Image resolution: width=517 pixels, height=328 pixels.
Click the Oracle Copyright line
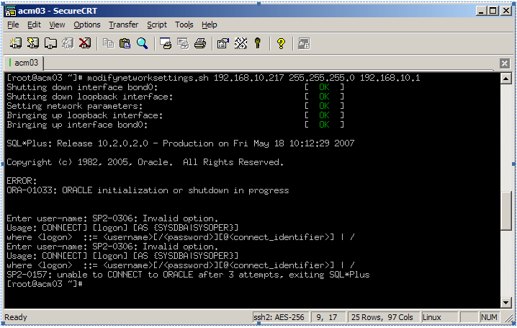tap(145, 162)
